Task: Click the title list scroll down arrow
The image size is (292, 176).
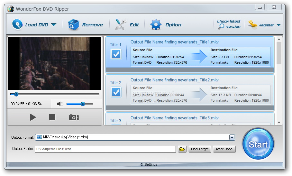Action: pos(279,122)
